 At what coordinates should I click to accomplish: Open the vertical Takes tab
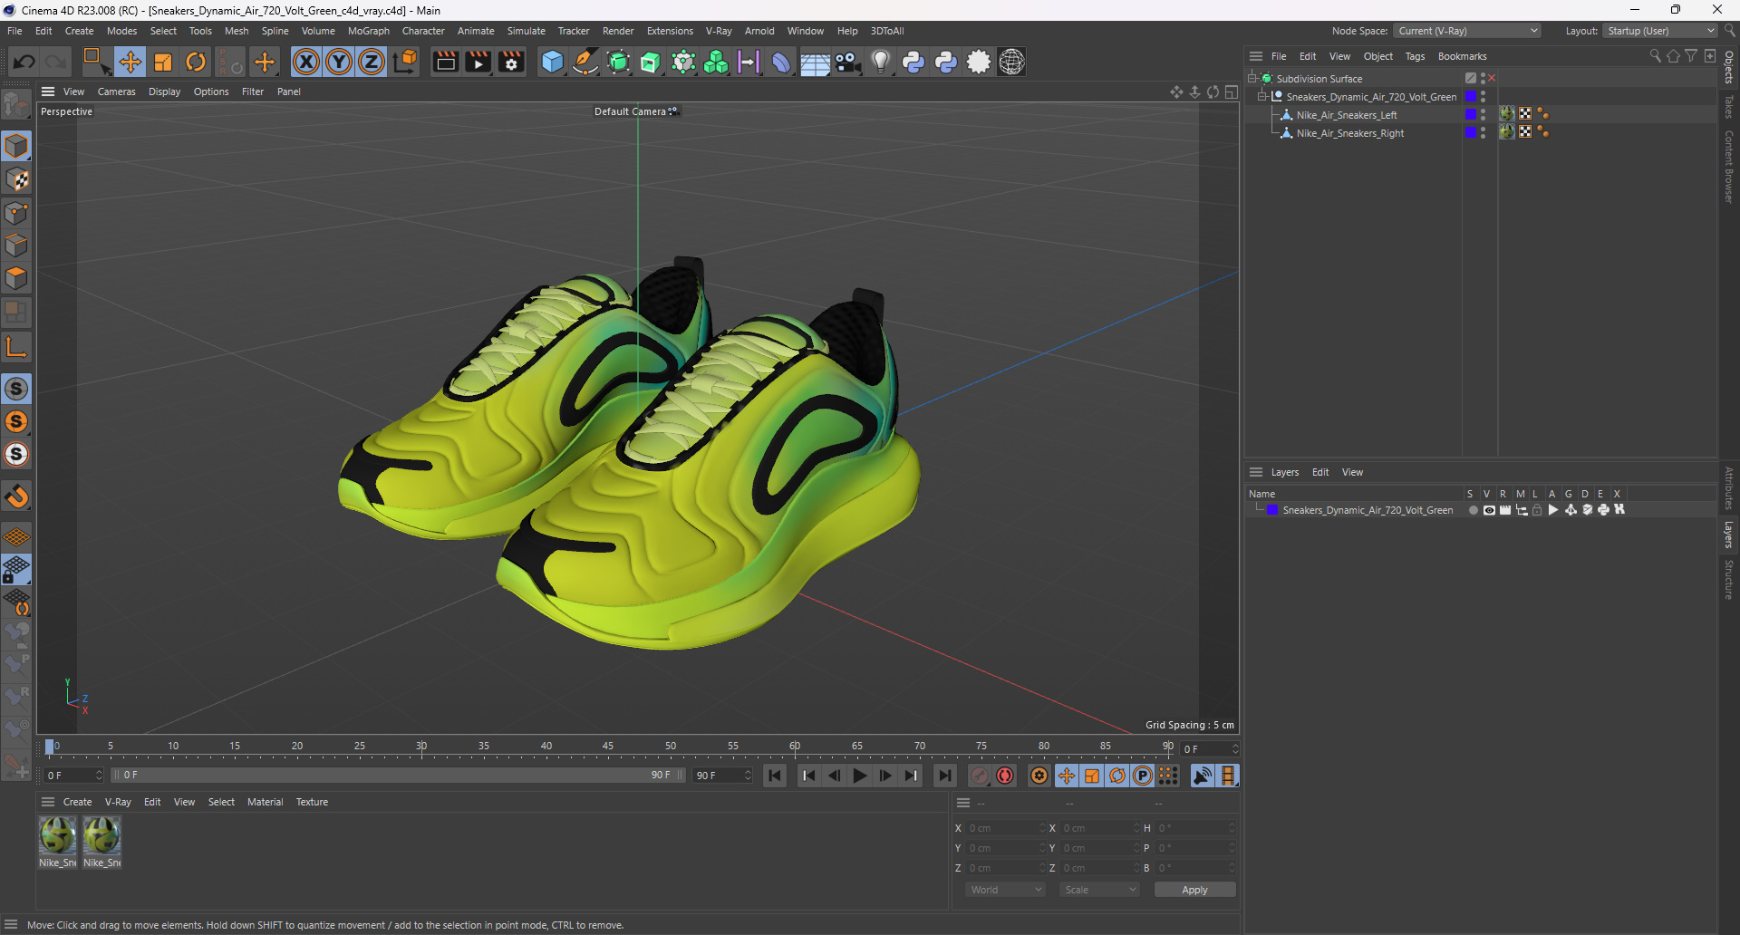[1729, 106]
